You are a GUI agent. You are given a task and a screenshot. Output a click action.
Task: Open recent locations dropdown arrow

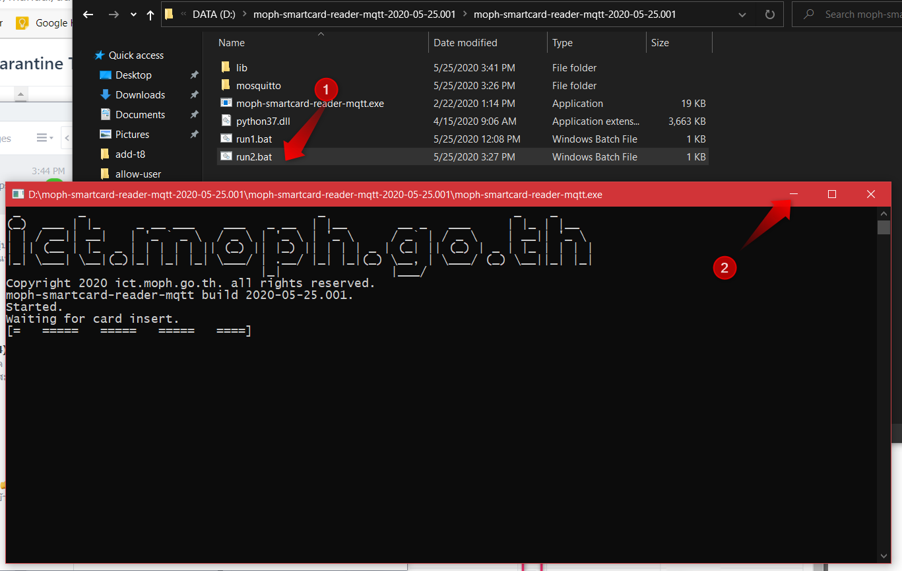click(134, 15)
